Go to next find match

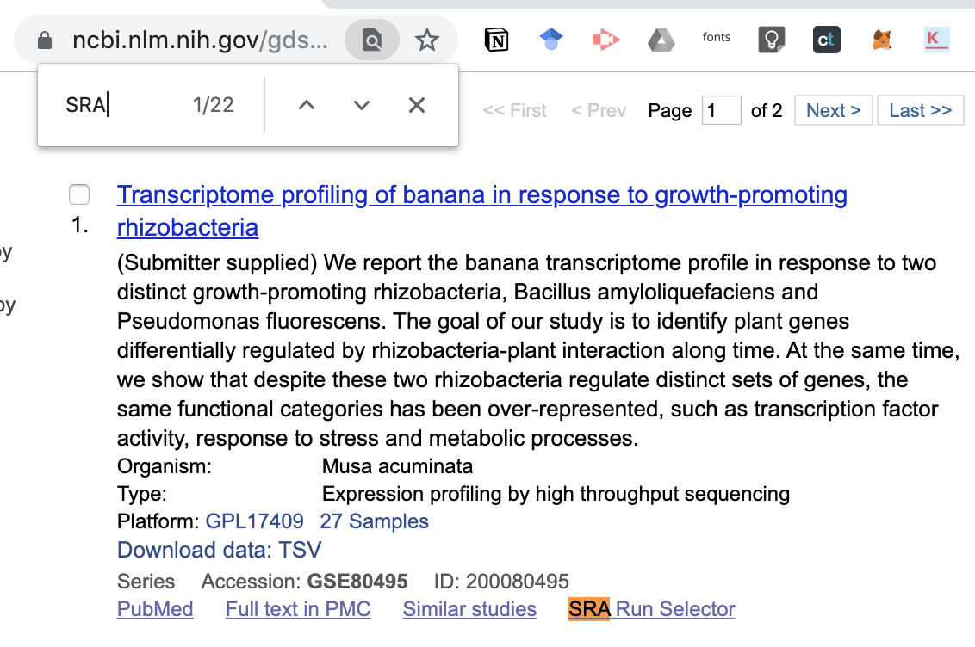click(361, 105)
